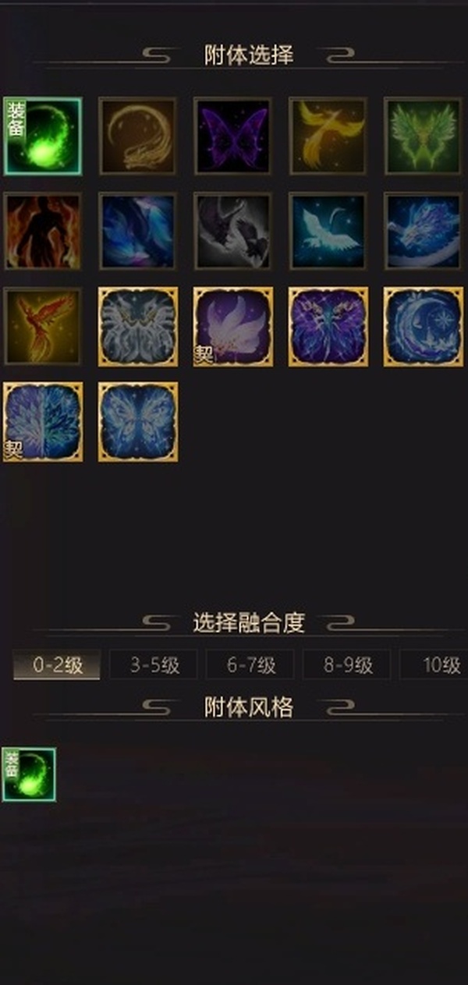Select the green feathered wings attachment

click(423, 136)
